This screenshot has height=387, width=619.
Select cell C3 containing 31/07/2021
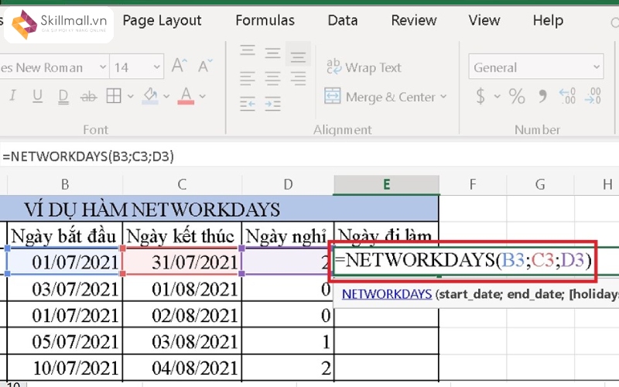pyautogui.click(x=182, y=262)
